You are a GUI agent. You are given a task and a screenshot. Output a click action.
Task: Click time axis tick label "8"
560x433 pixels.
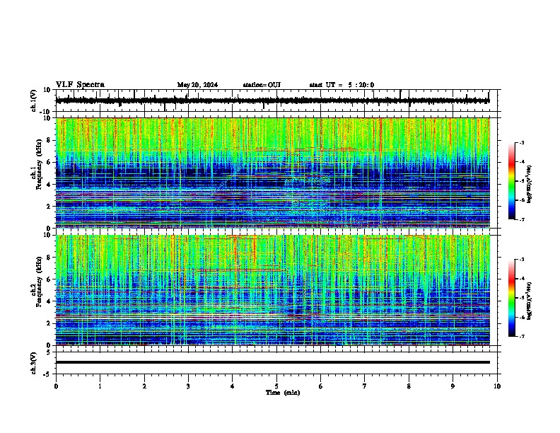pos(409,386)
